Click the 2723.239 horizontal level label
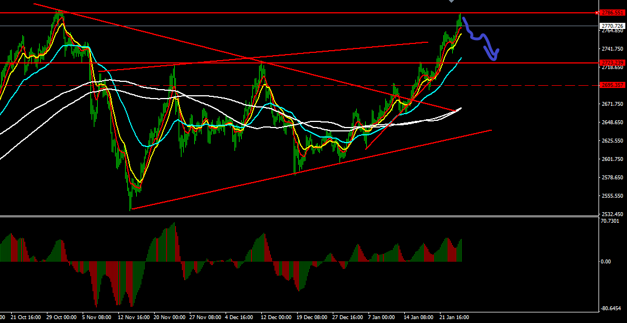 tap(613, 62)
